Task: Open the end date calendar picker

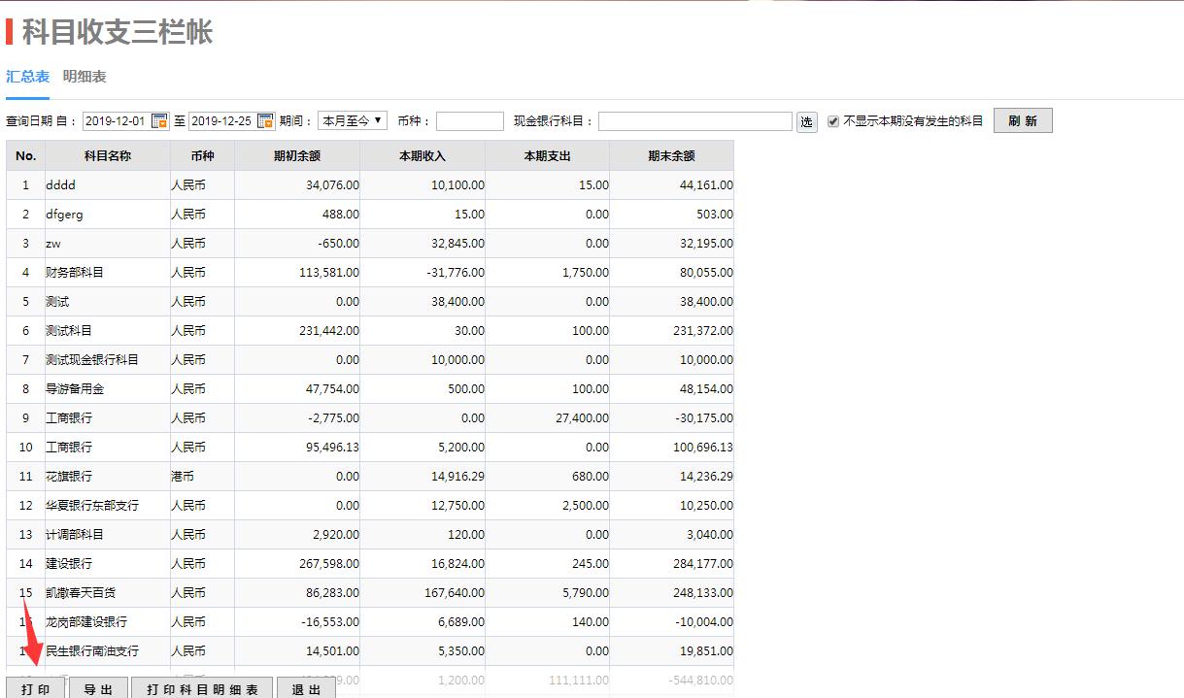Action: (265, 121)
